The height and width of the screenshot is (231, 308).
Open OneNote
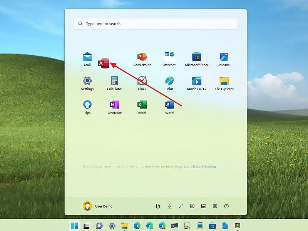114,107
